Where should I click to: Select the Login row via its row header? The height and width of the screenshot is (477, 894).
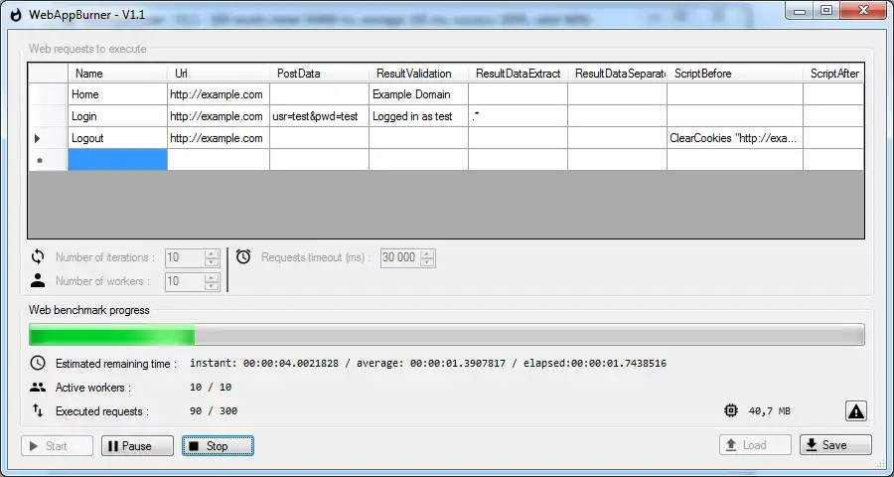coord(48,116)
